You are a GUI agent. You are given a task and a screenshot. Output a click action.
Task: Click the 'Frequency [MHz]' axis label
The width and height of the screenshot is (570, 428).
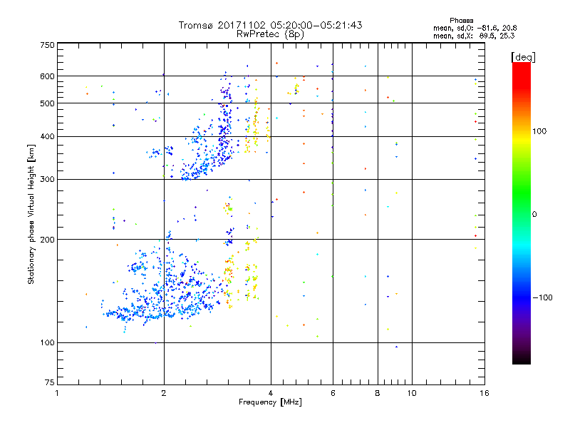click(x=270, y=402)
